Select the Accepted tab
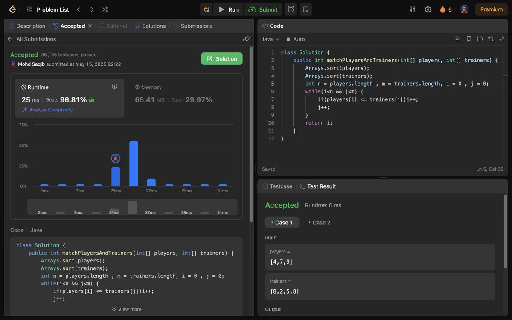 click(x=69, y=26)
